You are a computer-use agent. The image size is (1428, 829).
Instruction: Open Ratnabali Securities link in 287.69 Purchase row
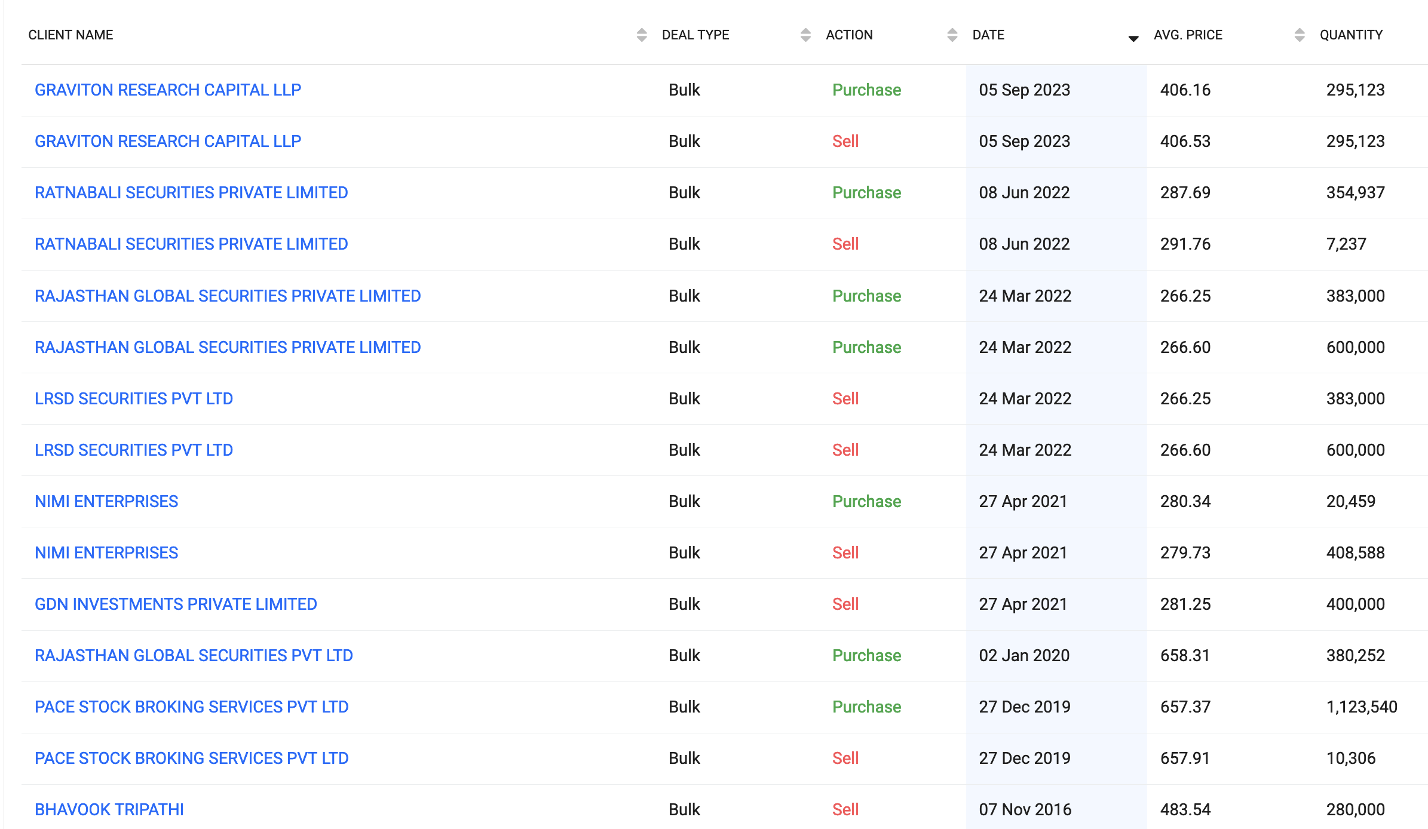(x=191, y=193)
